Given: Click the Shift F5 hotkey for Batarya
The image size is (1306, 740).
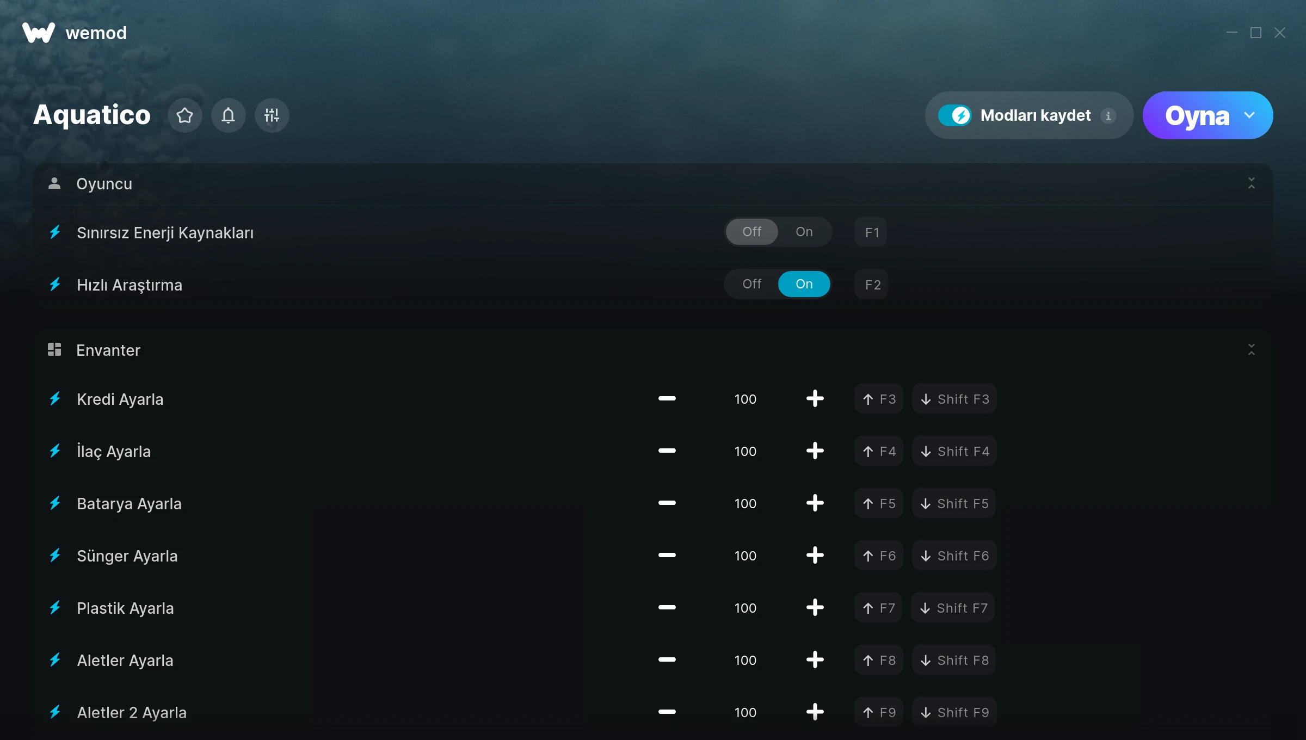Looking at the screenshot, I should [954, 503].
